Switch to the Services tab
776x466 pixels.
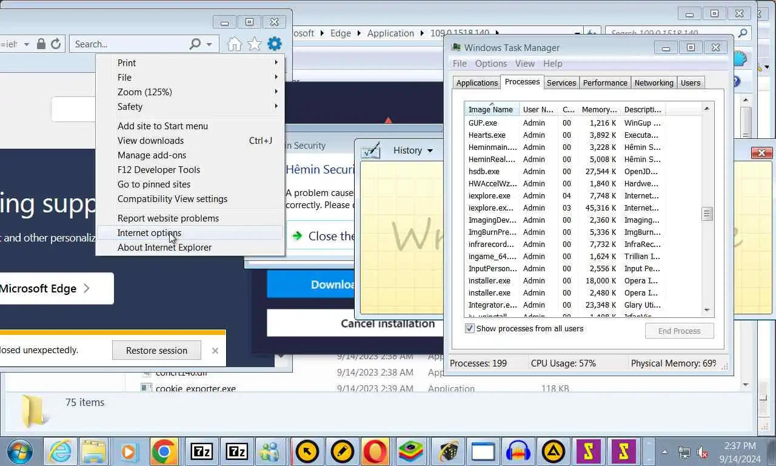tap(561, 83)
